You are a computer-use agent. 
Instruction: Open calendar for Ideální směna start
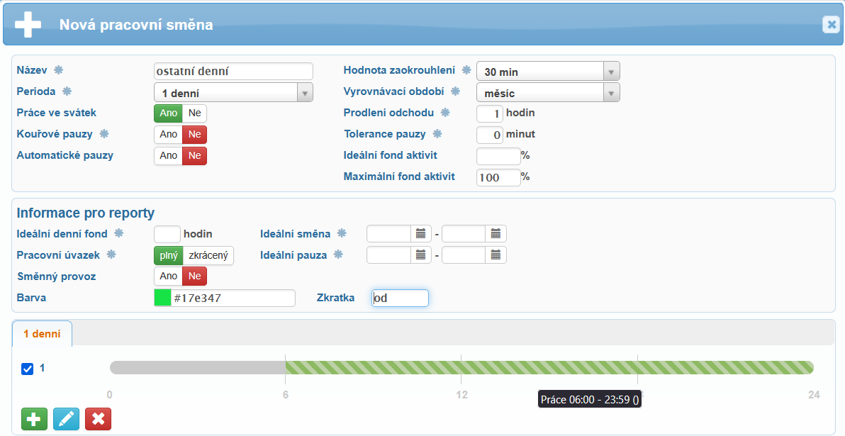point(421,234)
